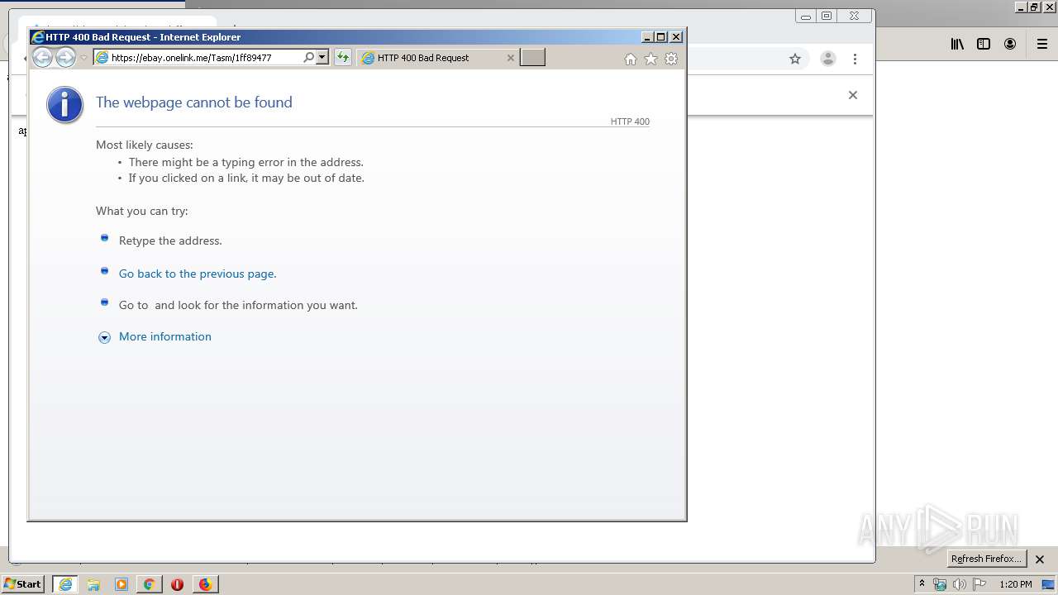Expand the More information section
This screenshot has width=1058, height=595.
[x=104, y=337]
